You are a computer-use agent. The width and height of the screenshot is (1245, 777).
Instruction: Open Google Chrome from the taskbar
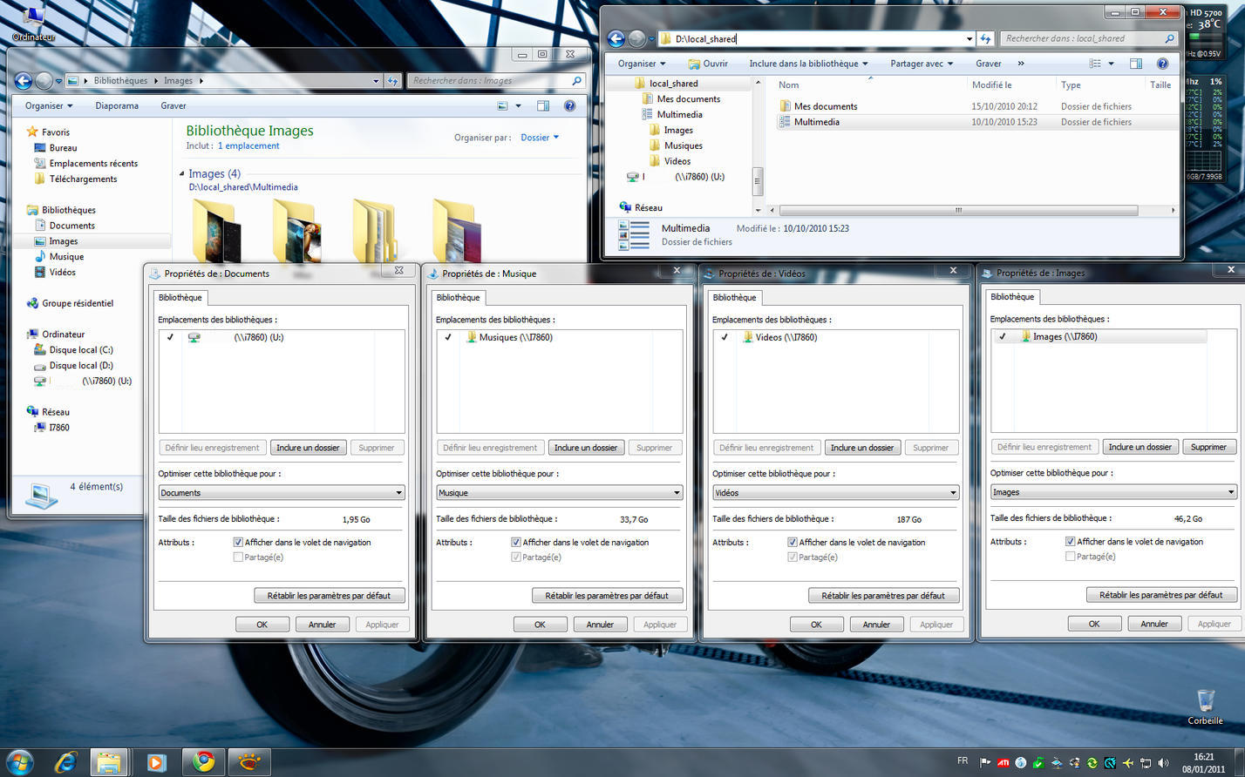click(203, 762)
